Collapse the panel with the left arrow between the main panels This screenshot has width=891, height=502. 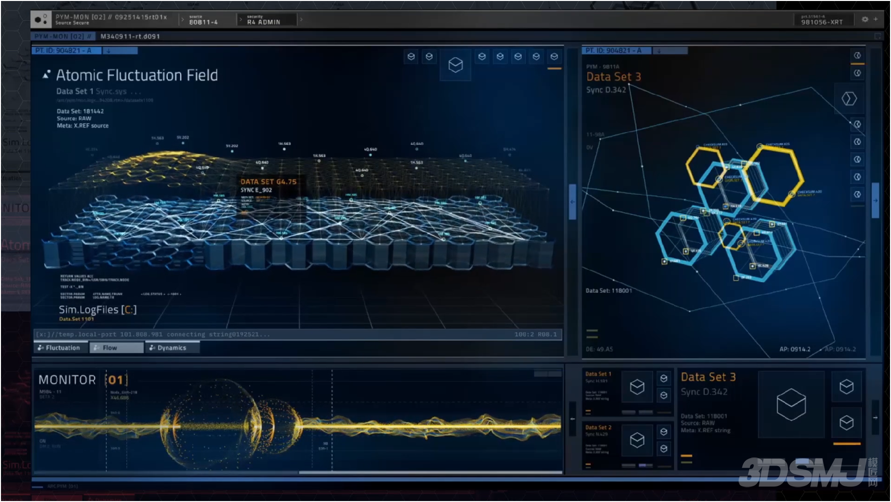click(572, 201)
